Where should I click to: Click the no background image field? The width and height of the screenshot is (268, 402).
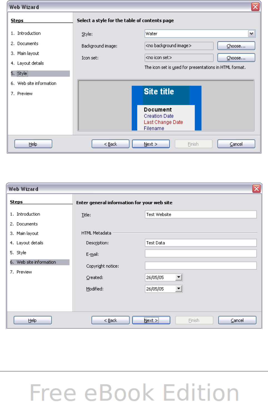coord(179,46)
